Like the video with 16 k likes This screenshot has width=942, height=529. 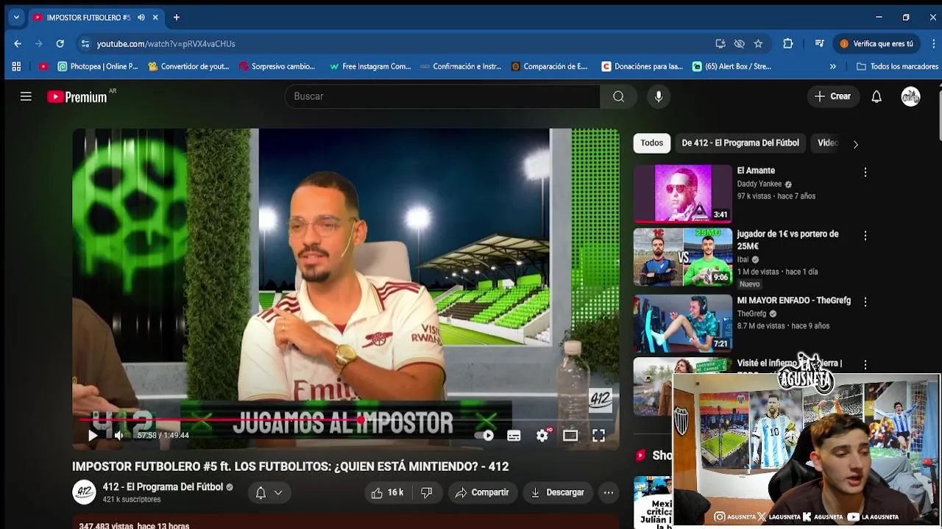click(x=388, y=493)
